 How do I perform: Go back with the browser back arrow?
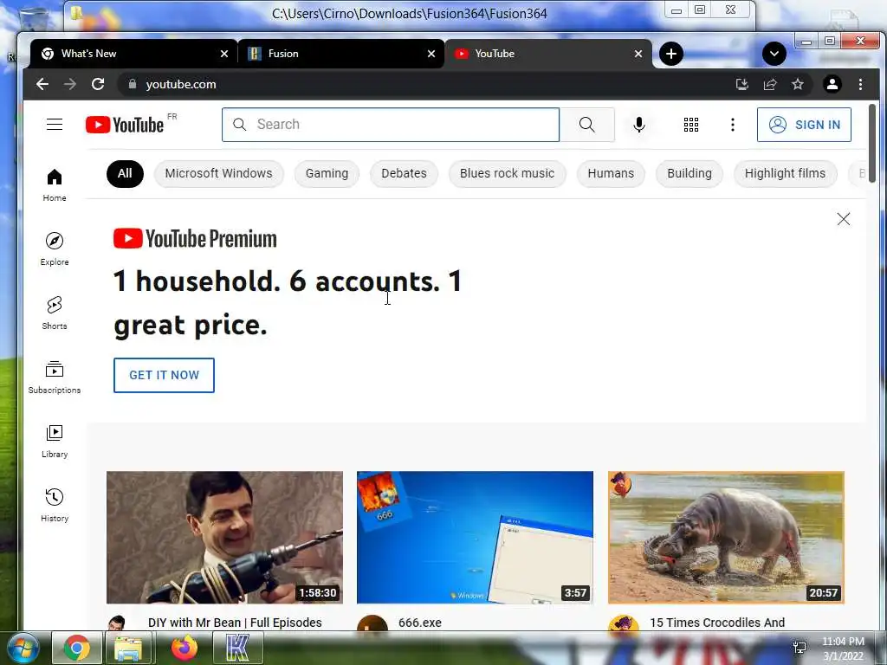(42, 84)
